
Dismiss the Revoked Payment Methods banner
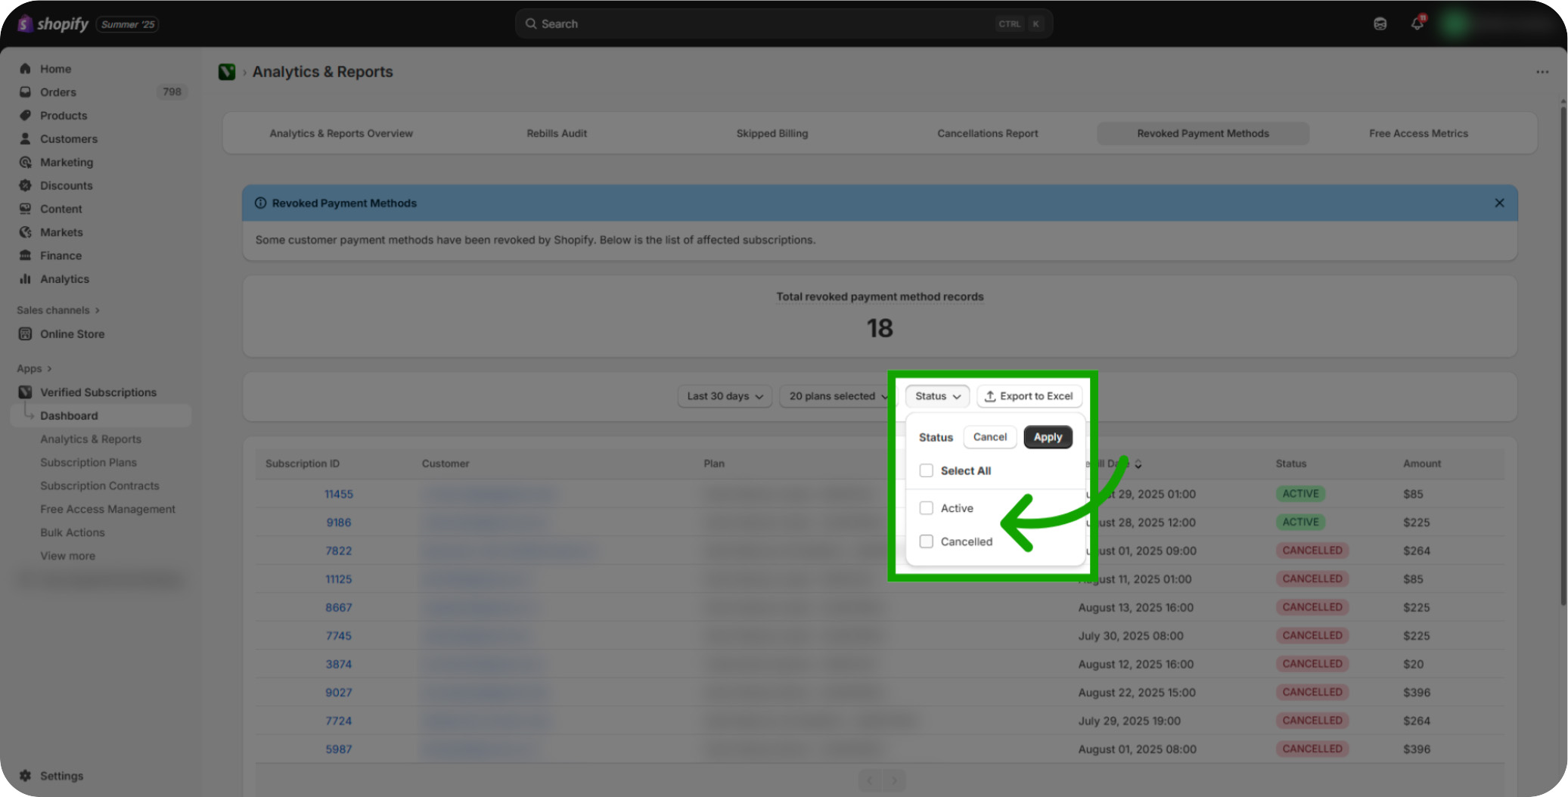tap(1499, 203)
